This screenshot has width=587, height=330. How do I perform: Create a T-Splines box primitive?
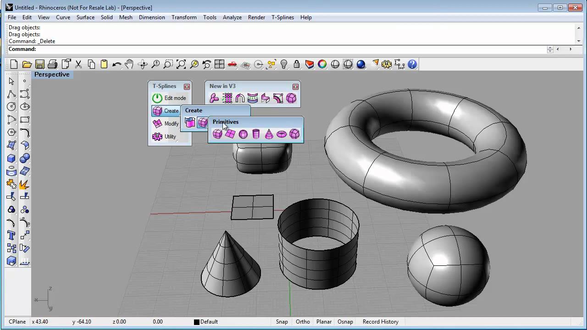217,134
